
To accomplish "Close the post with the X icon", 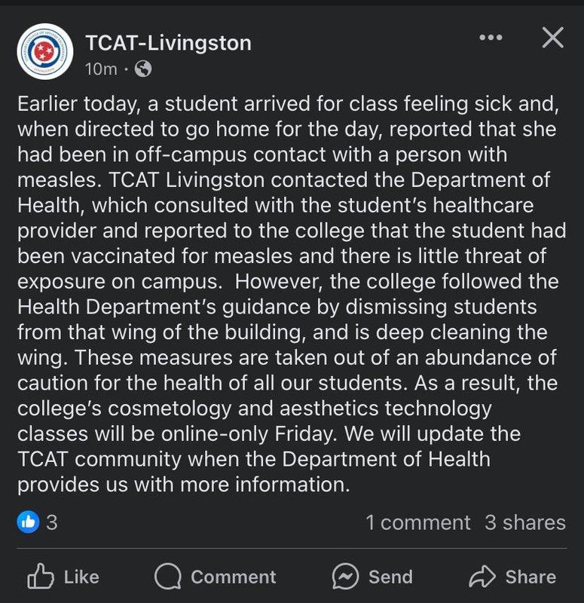I will 552,38.
